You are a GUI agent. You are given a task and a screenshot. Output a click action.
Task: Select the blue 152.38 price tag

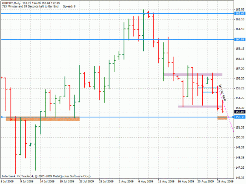click(240, 117)
